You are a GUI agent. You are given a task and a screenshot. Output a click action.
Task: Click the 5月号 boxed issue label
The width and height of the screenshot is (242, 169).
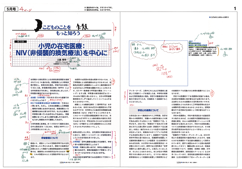click(9, 9)
